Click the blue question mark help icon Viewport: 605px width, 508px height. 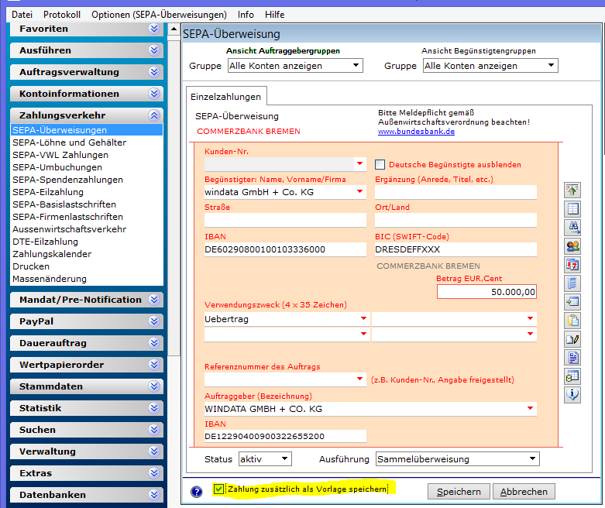point(197,492)
